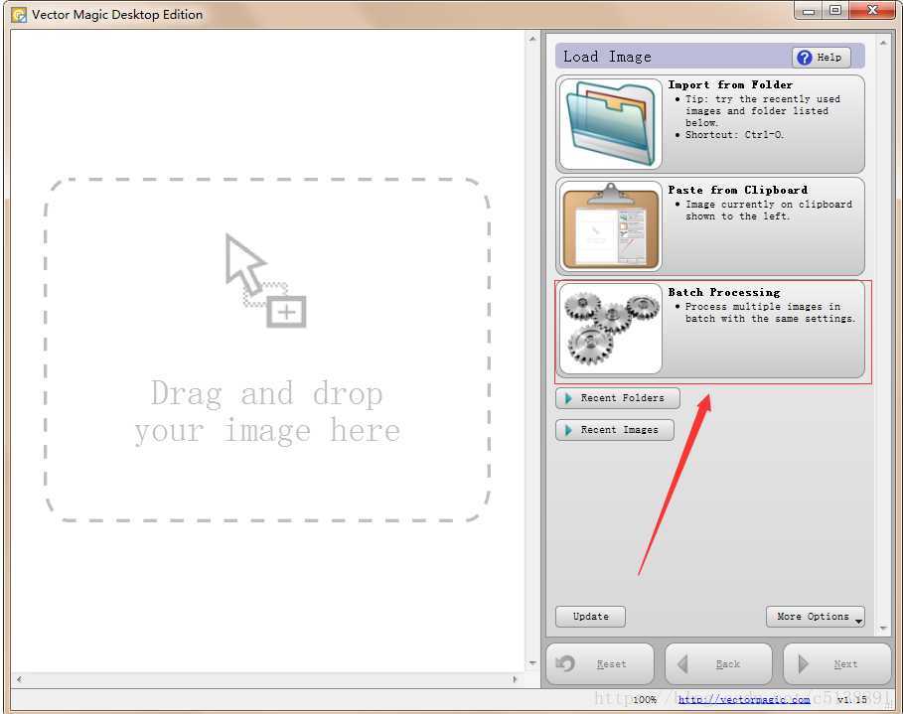Click the Import from Folder icon
Image resolution: width=903 pixels, height=714 pixels.
[611, 124]
